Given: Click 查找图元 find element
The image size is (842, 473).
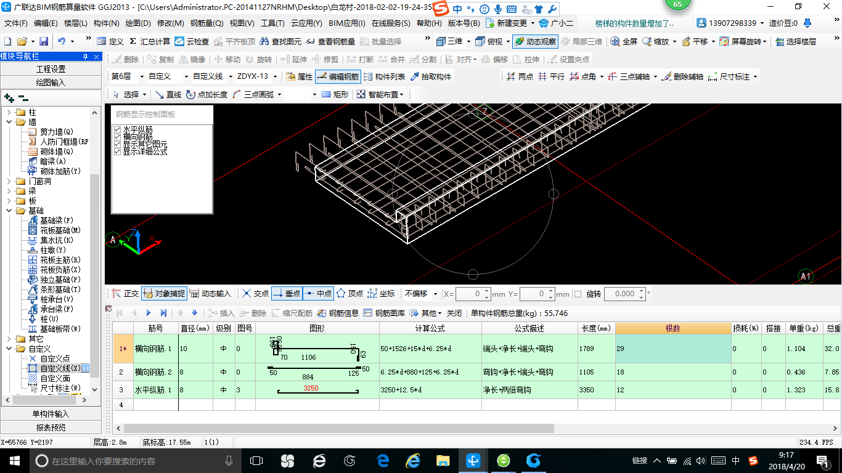Looking at the screenshot, I should pyautogui.click(x=282, y=41).
